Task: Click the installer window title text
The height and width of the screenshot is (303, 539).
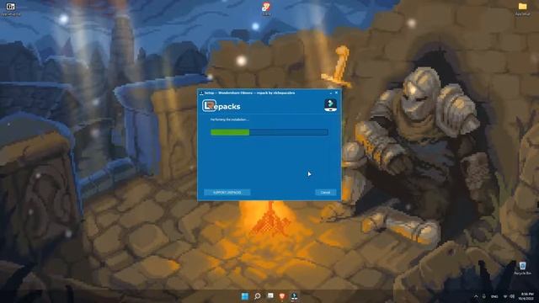Action: 249,93
